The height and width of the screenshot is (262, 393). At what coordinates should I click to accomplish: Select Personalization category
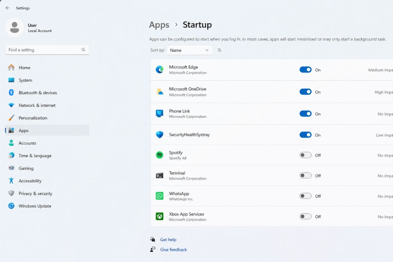tap(47, 118)
